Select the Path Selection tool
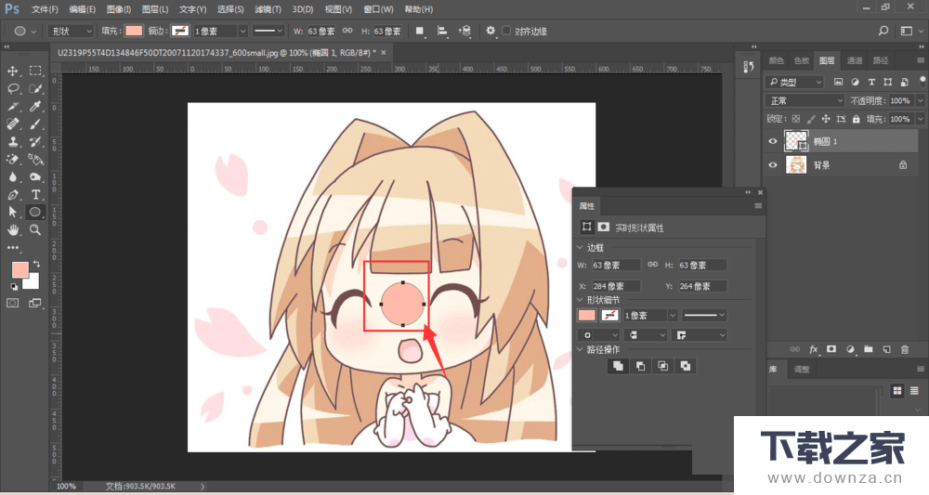The height and width of the screenshot is (495, 929). 12,212
